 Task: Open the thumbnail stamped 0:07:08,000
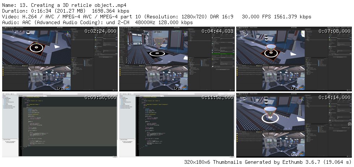294,59
